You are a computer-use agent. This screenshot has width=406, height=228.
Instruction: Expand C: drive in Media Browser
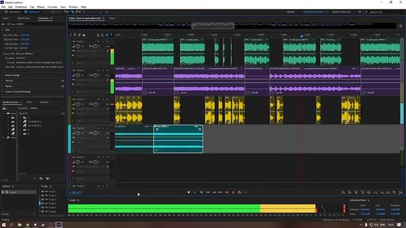pyautogui.click(x=20, y=118)
